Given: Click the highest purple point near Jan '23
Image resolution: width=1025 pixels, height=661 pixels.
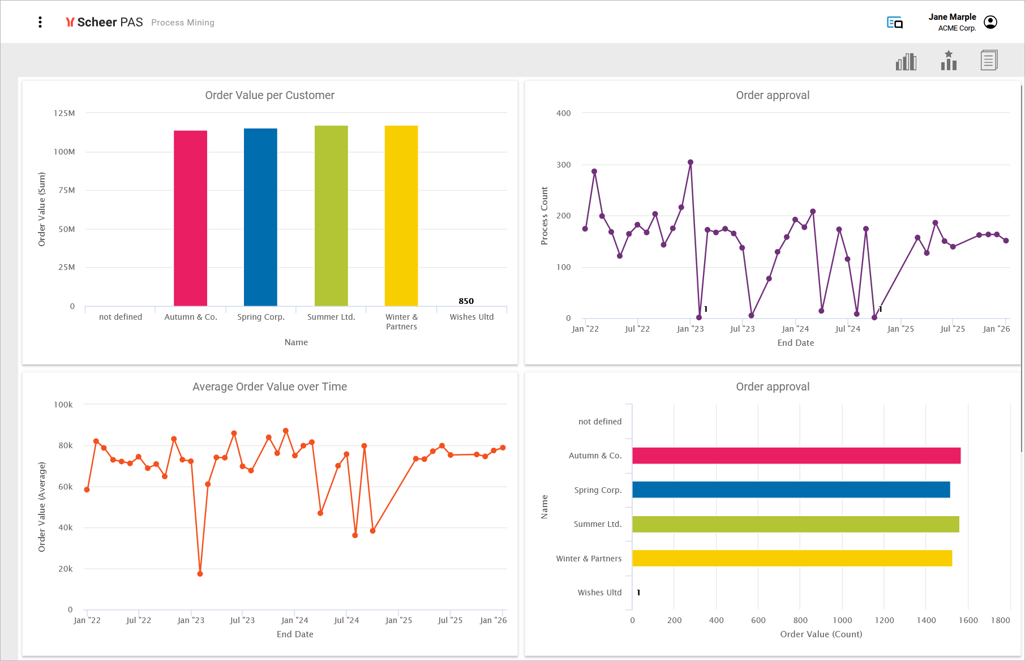Looking at the screenshot, I should (x=691, y=162).
